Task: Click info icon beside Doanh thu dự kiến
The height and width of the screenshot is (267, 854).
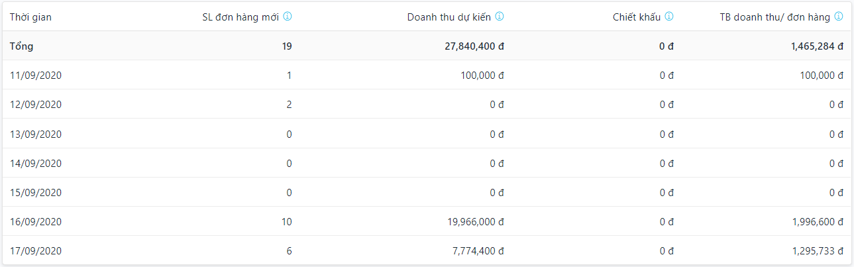Action: tap(500, 17)
